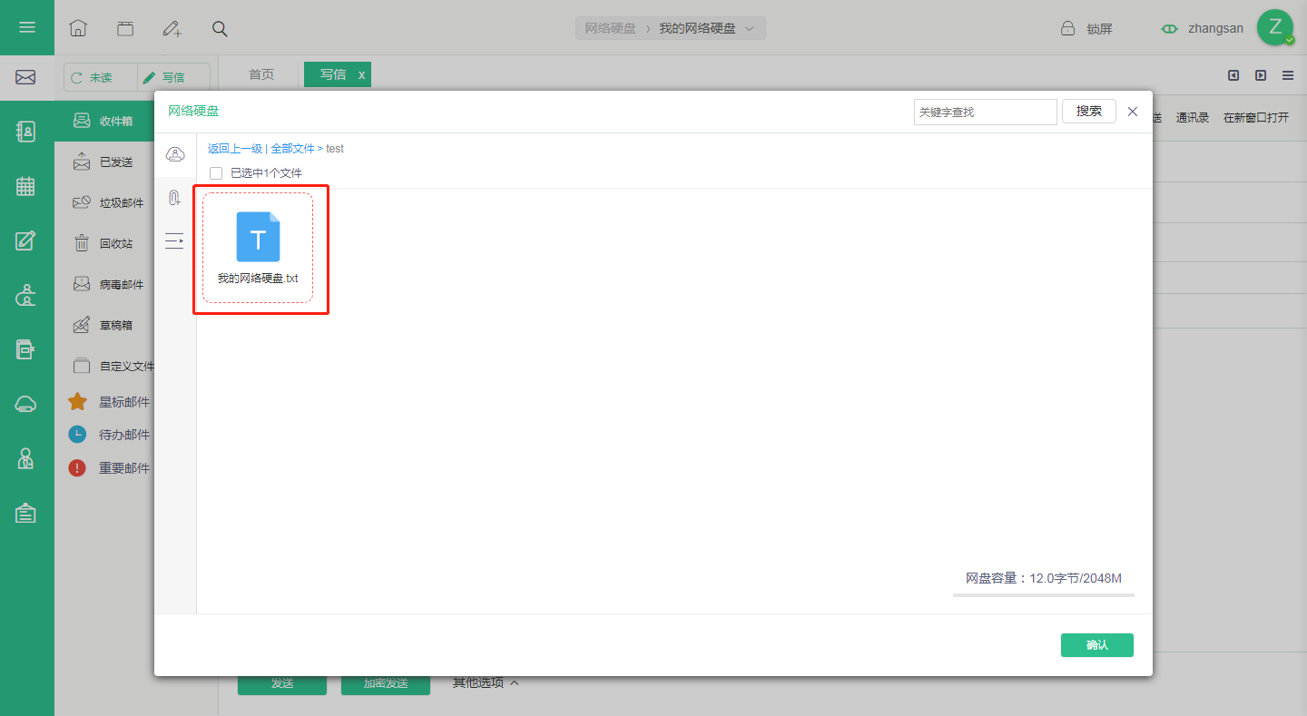This screenshot has width=1307, height=716.
Task: Click the 返回上一级 link
Action: (235, 148)
